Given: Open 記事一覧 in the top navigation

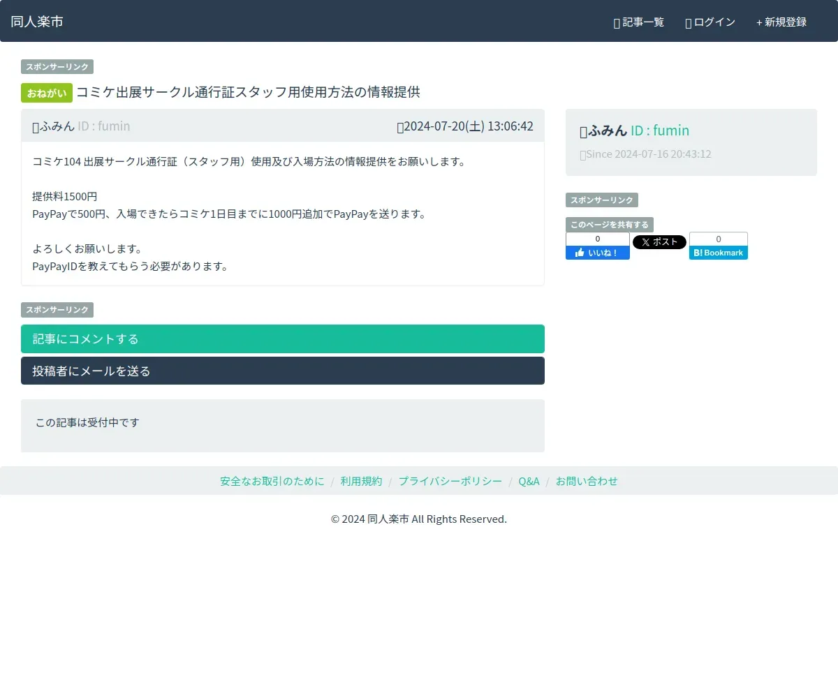Looking at the screenshot, I should pyautogui.click(x=639, y=22).
